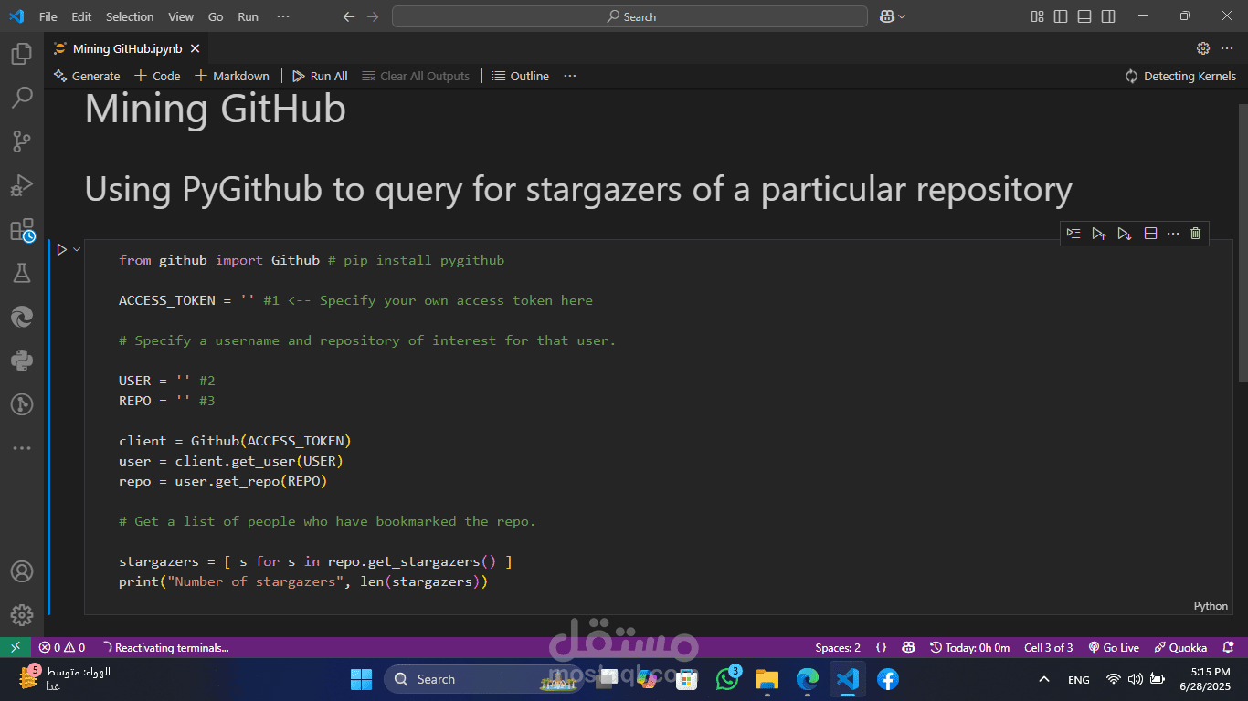Close the Mining GitHub.ipynb tab

coord(195,48)
